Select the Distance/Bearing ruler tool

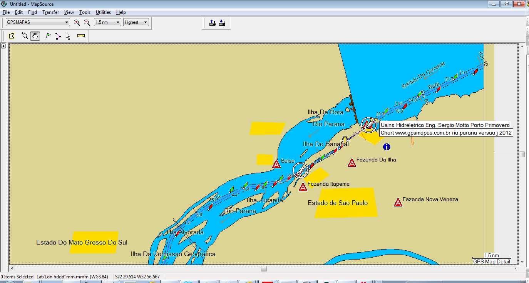[x=81, y=36]
